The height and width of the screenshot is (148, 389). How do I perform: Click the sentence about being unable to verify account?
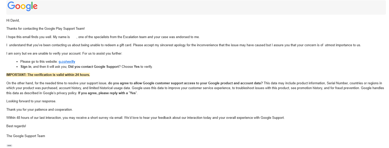click(64, 53)
